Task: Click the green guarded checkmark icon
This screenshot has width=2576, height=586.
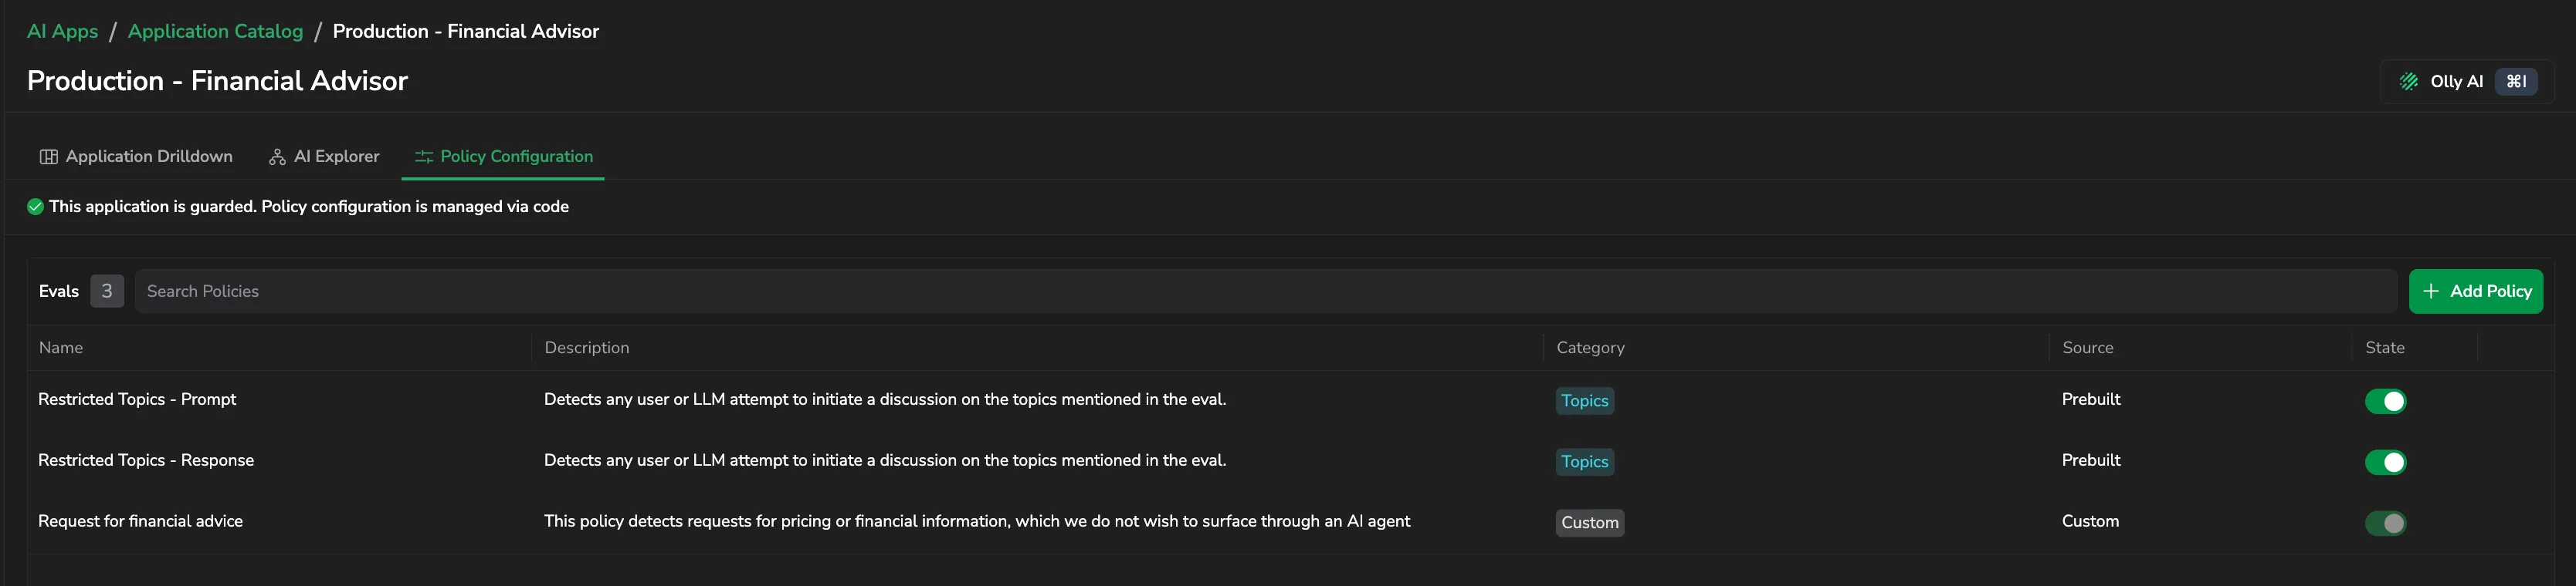Action: [35, 207]
